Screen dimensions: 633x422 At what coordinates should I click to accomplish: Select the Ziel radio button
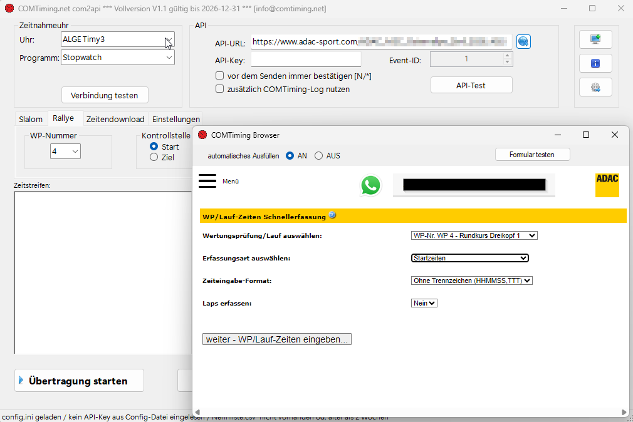[154, 158]
